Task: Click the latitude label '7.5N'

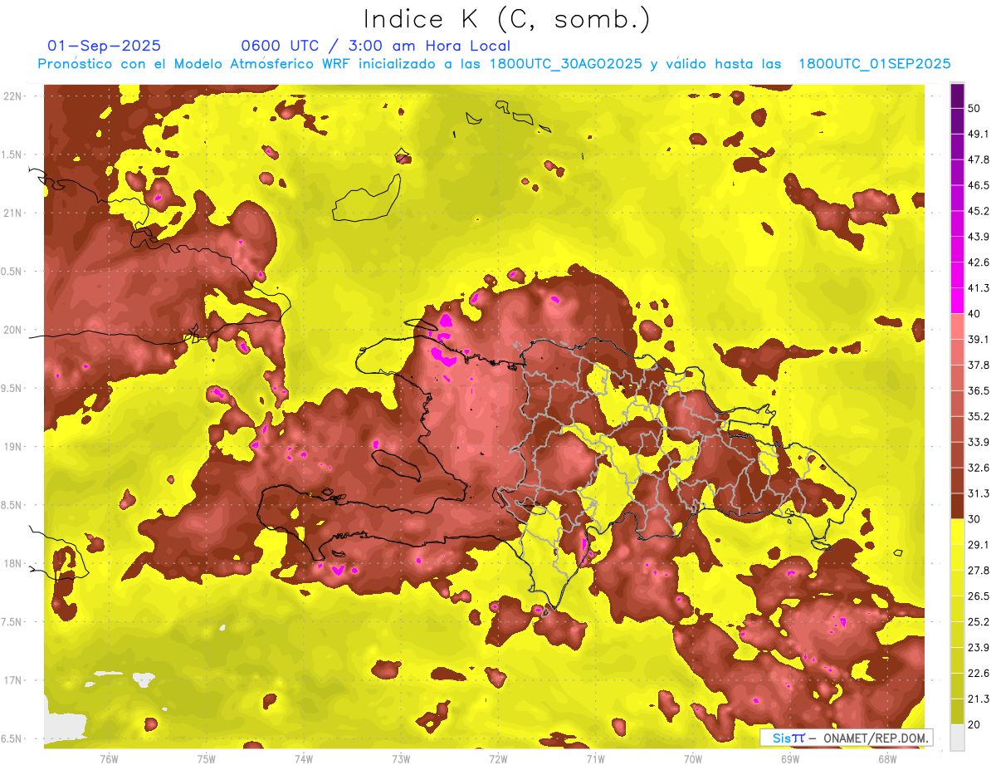Action: point(12,621)
